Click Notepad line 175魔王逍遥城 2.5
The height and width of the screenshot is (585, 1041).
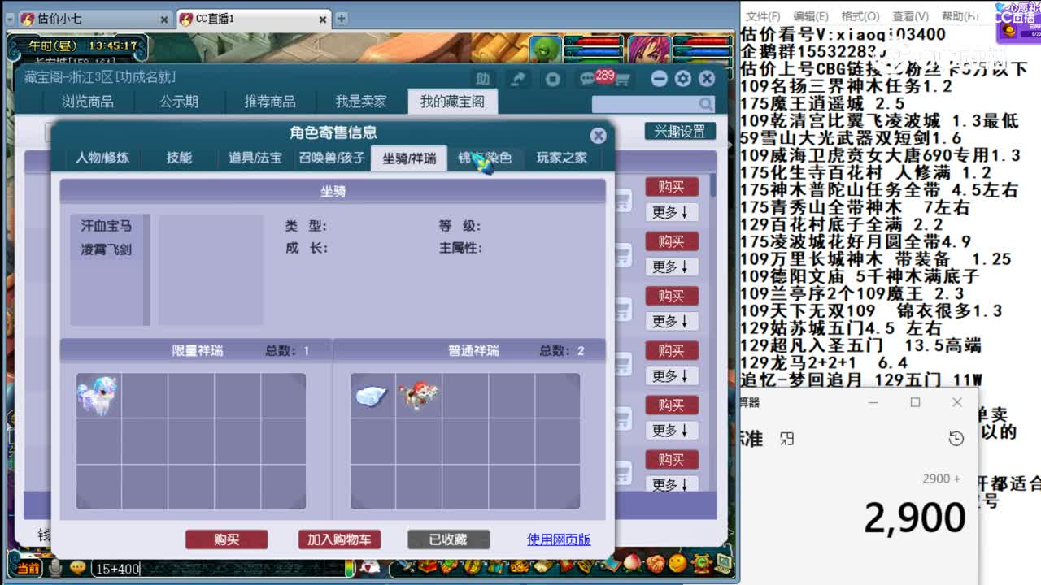click(822, 103)
